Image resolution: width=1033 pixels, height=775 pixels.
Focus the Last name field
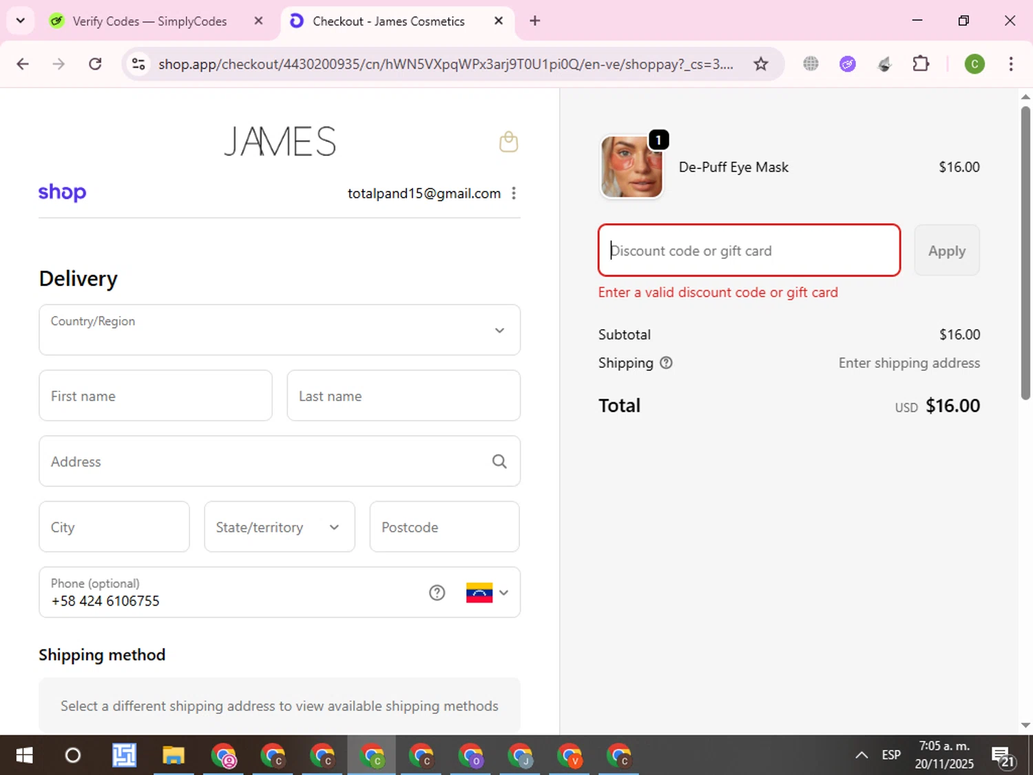click(404, 395)
